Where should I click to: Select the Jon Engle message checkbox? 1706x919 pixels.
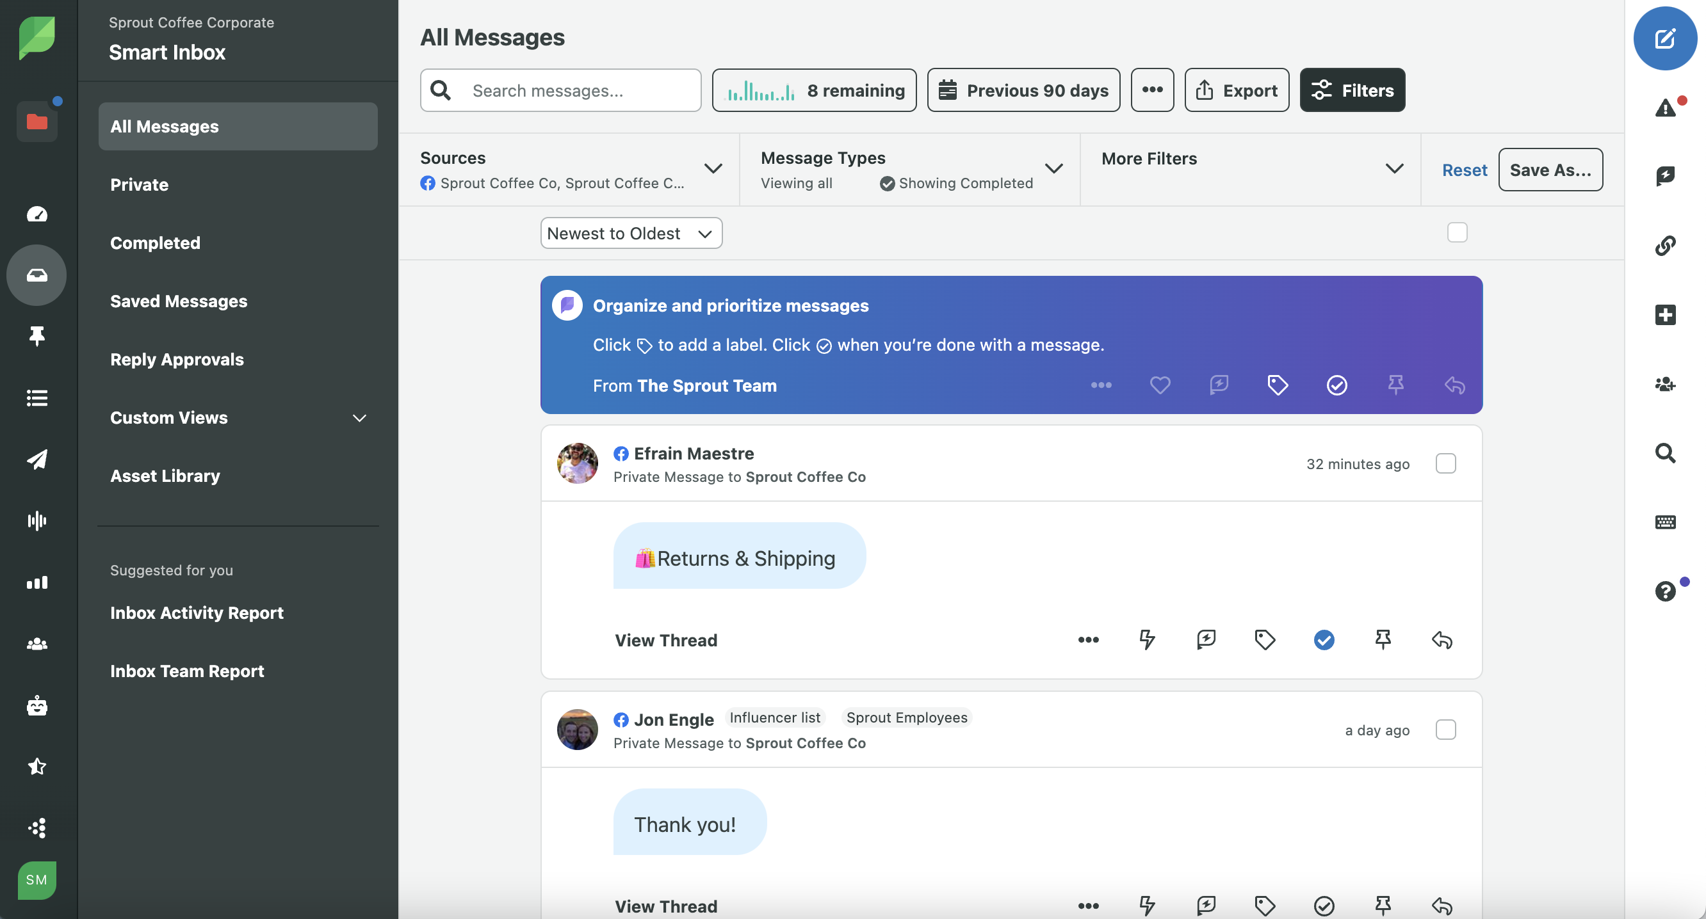1445,730
